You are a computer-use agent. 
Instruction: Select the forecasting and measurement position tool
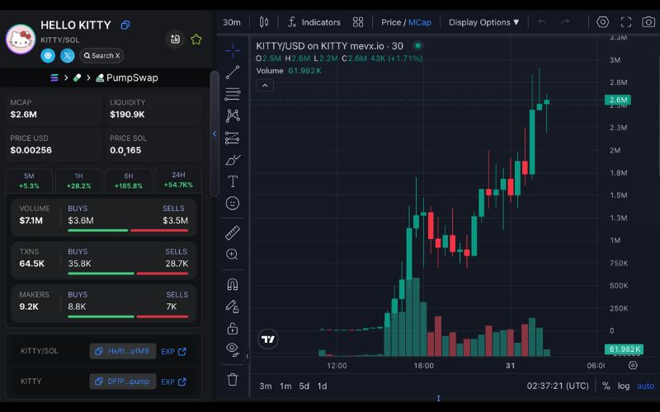click(x=233, y=138)
